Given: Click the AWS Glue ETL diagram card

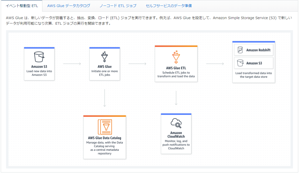Looking at the screenshot, I should 176,64.
